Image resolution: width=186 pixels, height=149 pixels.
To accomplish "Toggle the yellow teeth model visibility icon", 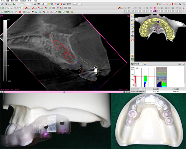I will pyautogui.click(x=132, y=16).
